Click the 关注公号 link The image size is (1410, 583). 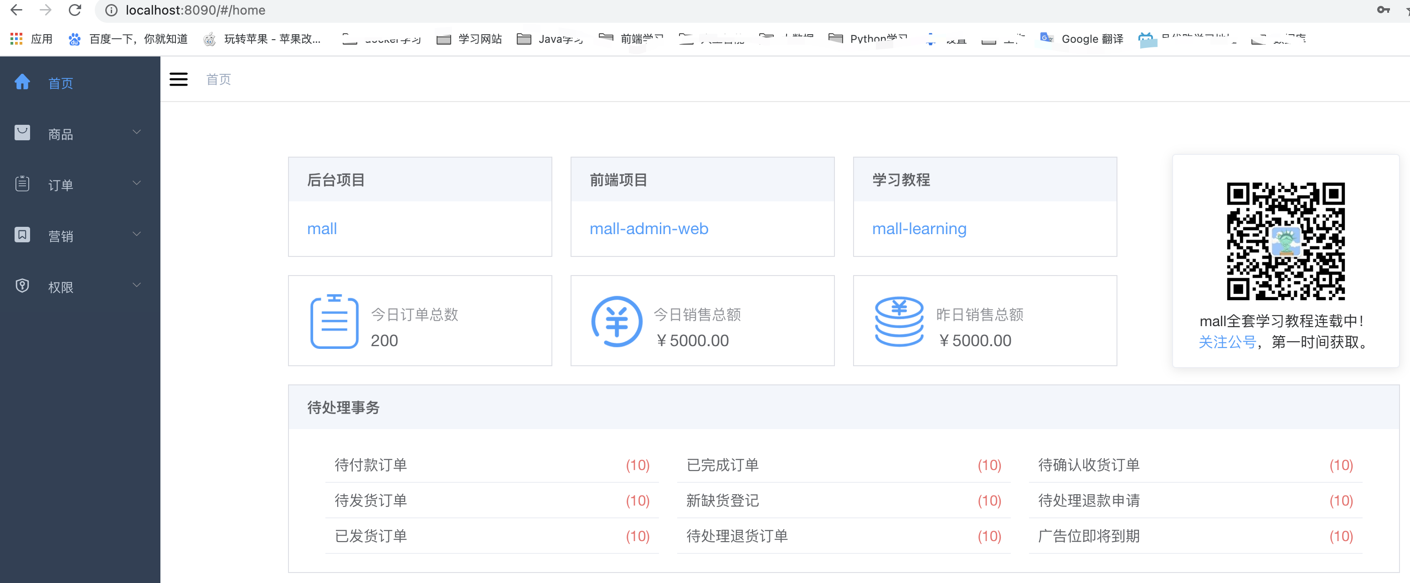click(x=1227, y=343)
